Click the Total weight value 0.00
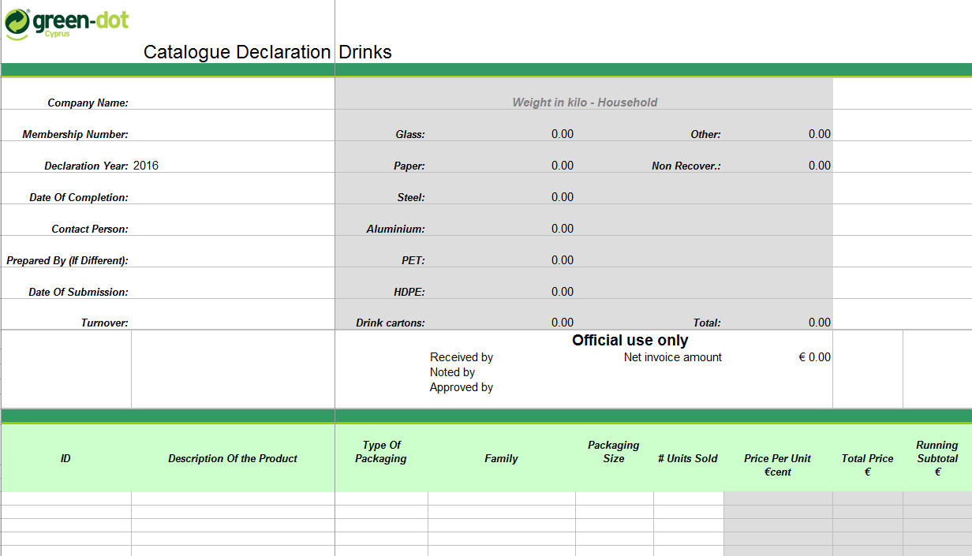The height and width of the screenshot is (556, 972). (820, 323)
